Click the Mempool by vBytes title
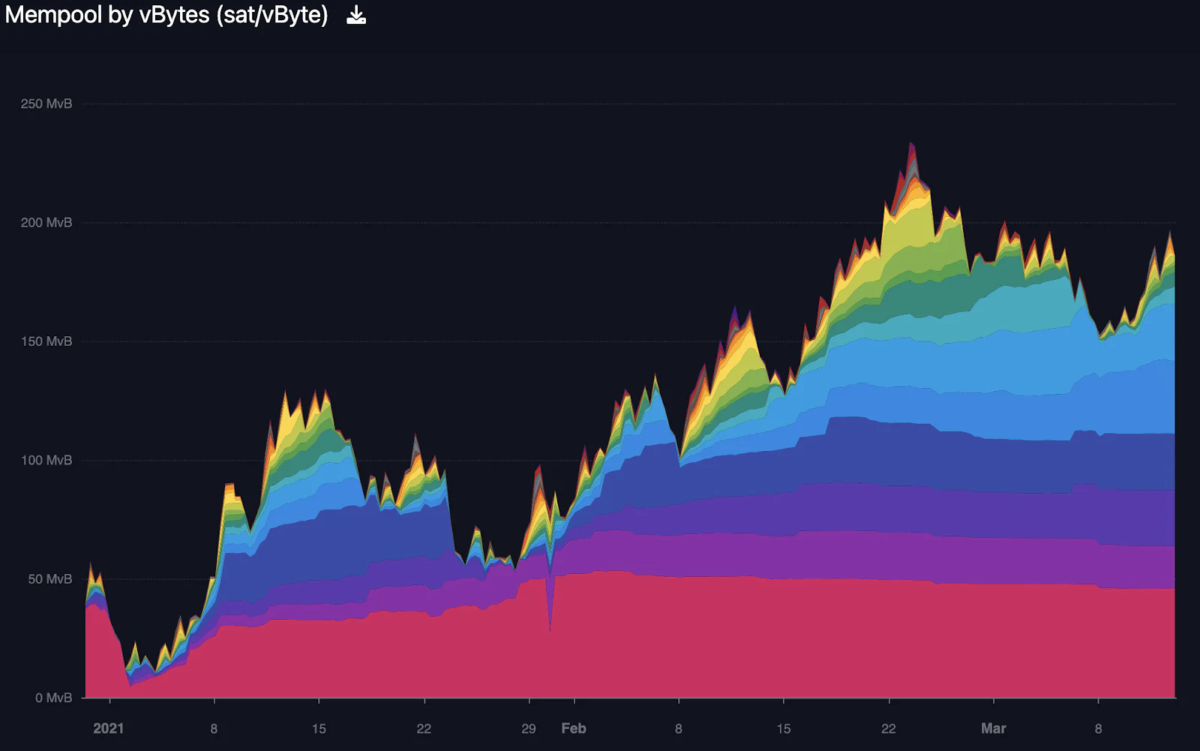1200x751 pixels. (166, 15)
